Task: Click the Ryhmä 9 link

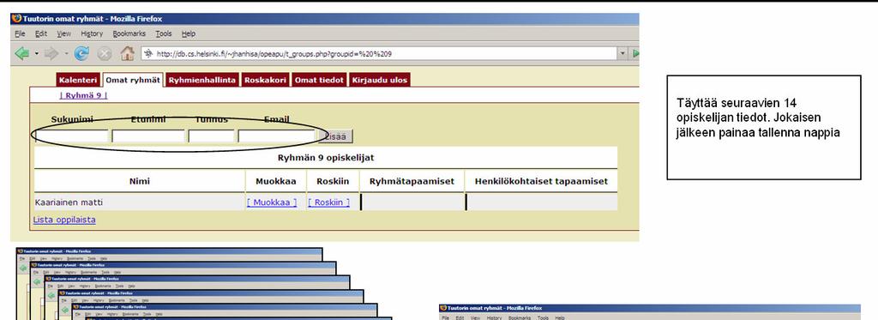Action: tap(83, 95)
